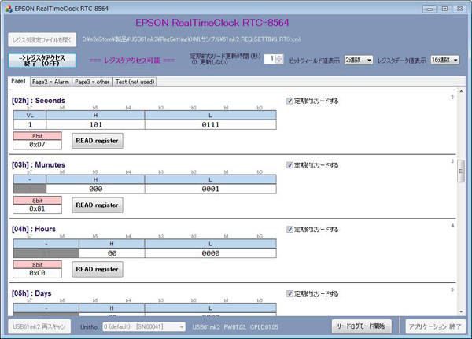Click Hours L field value 0000
The height and width of the screenshot is (339, 472).
click(x=210, y=253)
